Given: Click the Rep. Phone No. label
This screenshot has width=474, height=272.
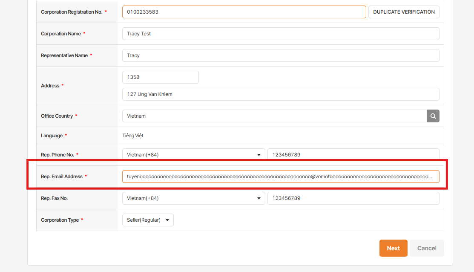Looking at the screenshot, I should point(57,155).
